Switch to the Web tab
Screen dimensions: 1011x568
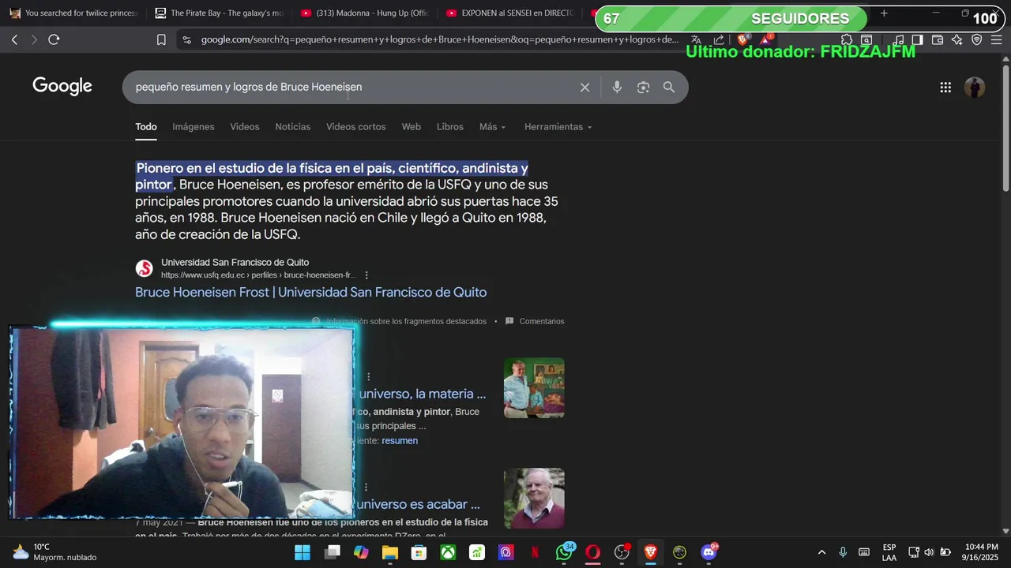[x=412, y=127]
